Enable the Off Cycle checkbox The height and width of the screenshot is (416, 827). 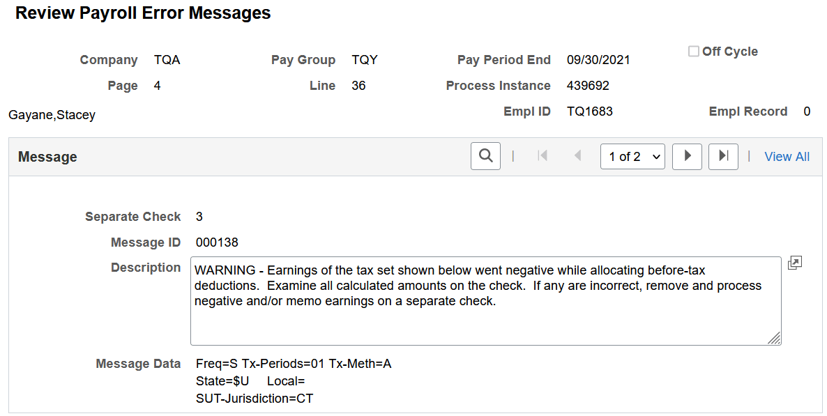click(693, 50)
